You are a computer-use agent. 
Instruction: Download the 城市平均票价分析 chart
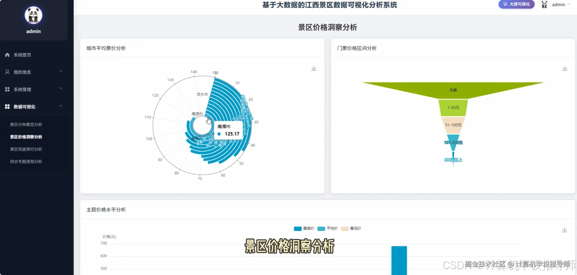314,69
